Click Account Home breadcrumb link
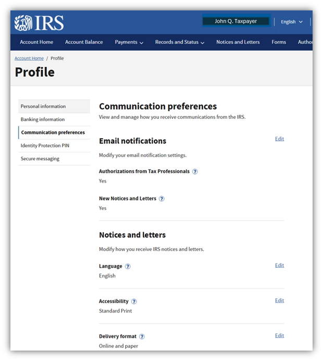Image resolution: width=323 pixels, height=361 pixels. click(29, 58)
